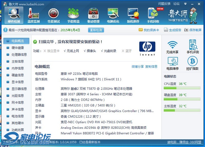Select 硬盘信息 in sidebar
This screenshot has height=147, width=205.
pyautogui.click(x=16, y=75)
